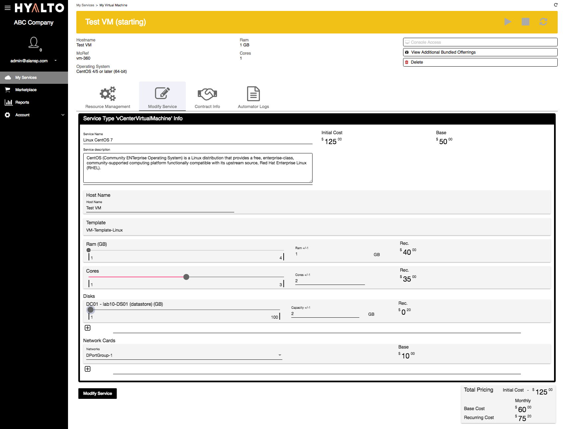563x429 pixels.
Task: Click the Ram (GB) slider handle
Action: point(89,250)
